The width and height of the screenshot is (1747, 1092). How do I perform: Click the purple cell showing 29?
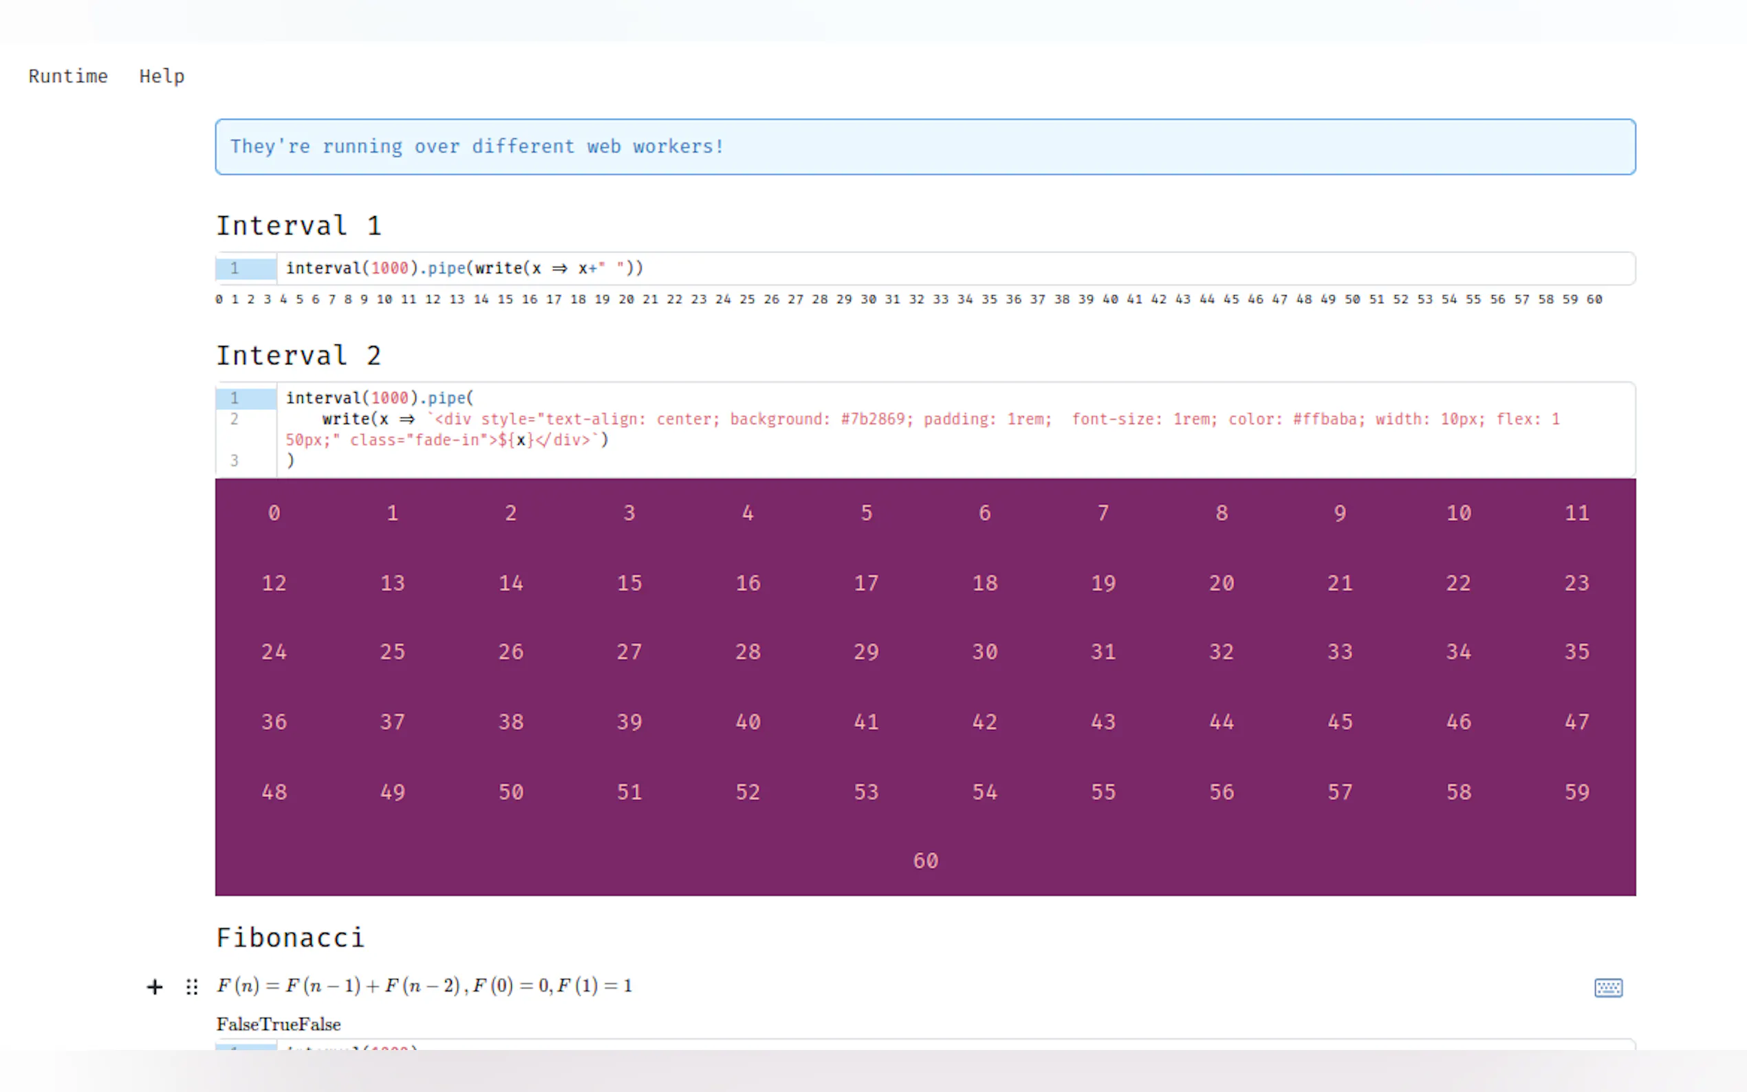pyautogui.click(x=867, y=651)
